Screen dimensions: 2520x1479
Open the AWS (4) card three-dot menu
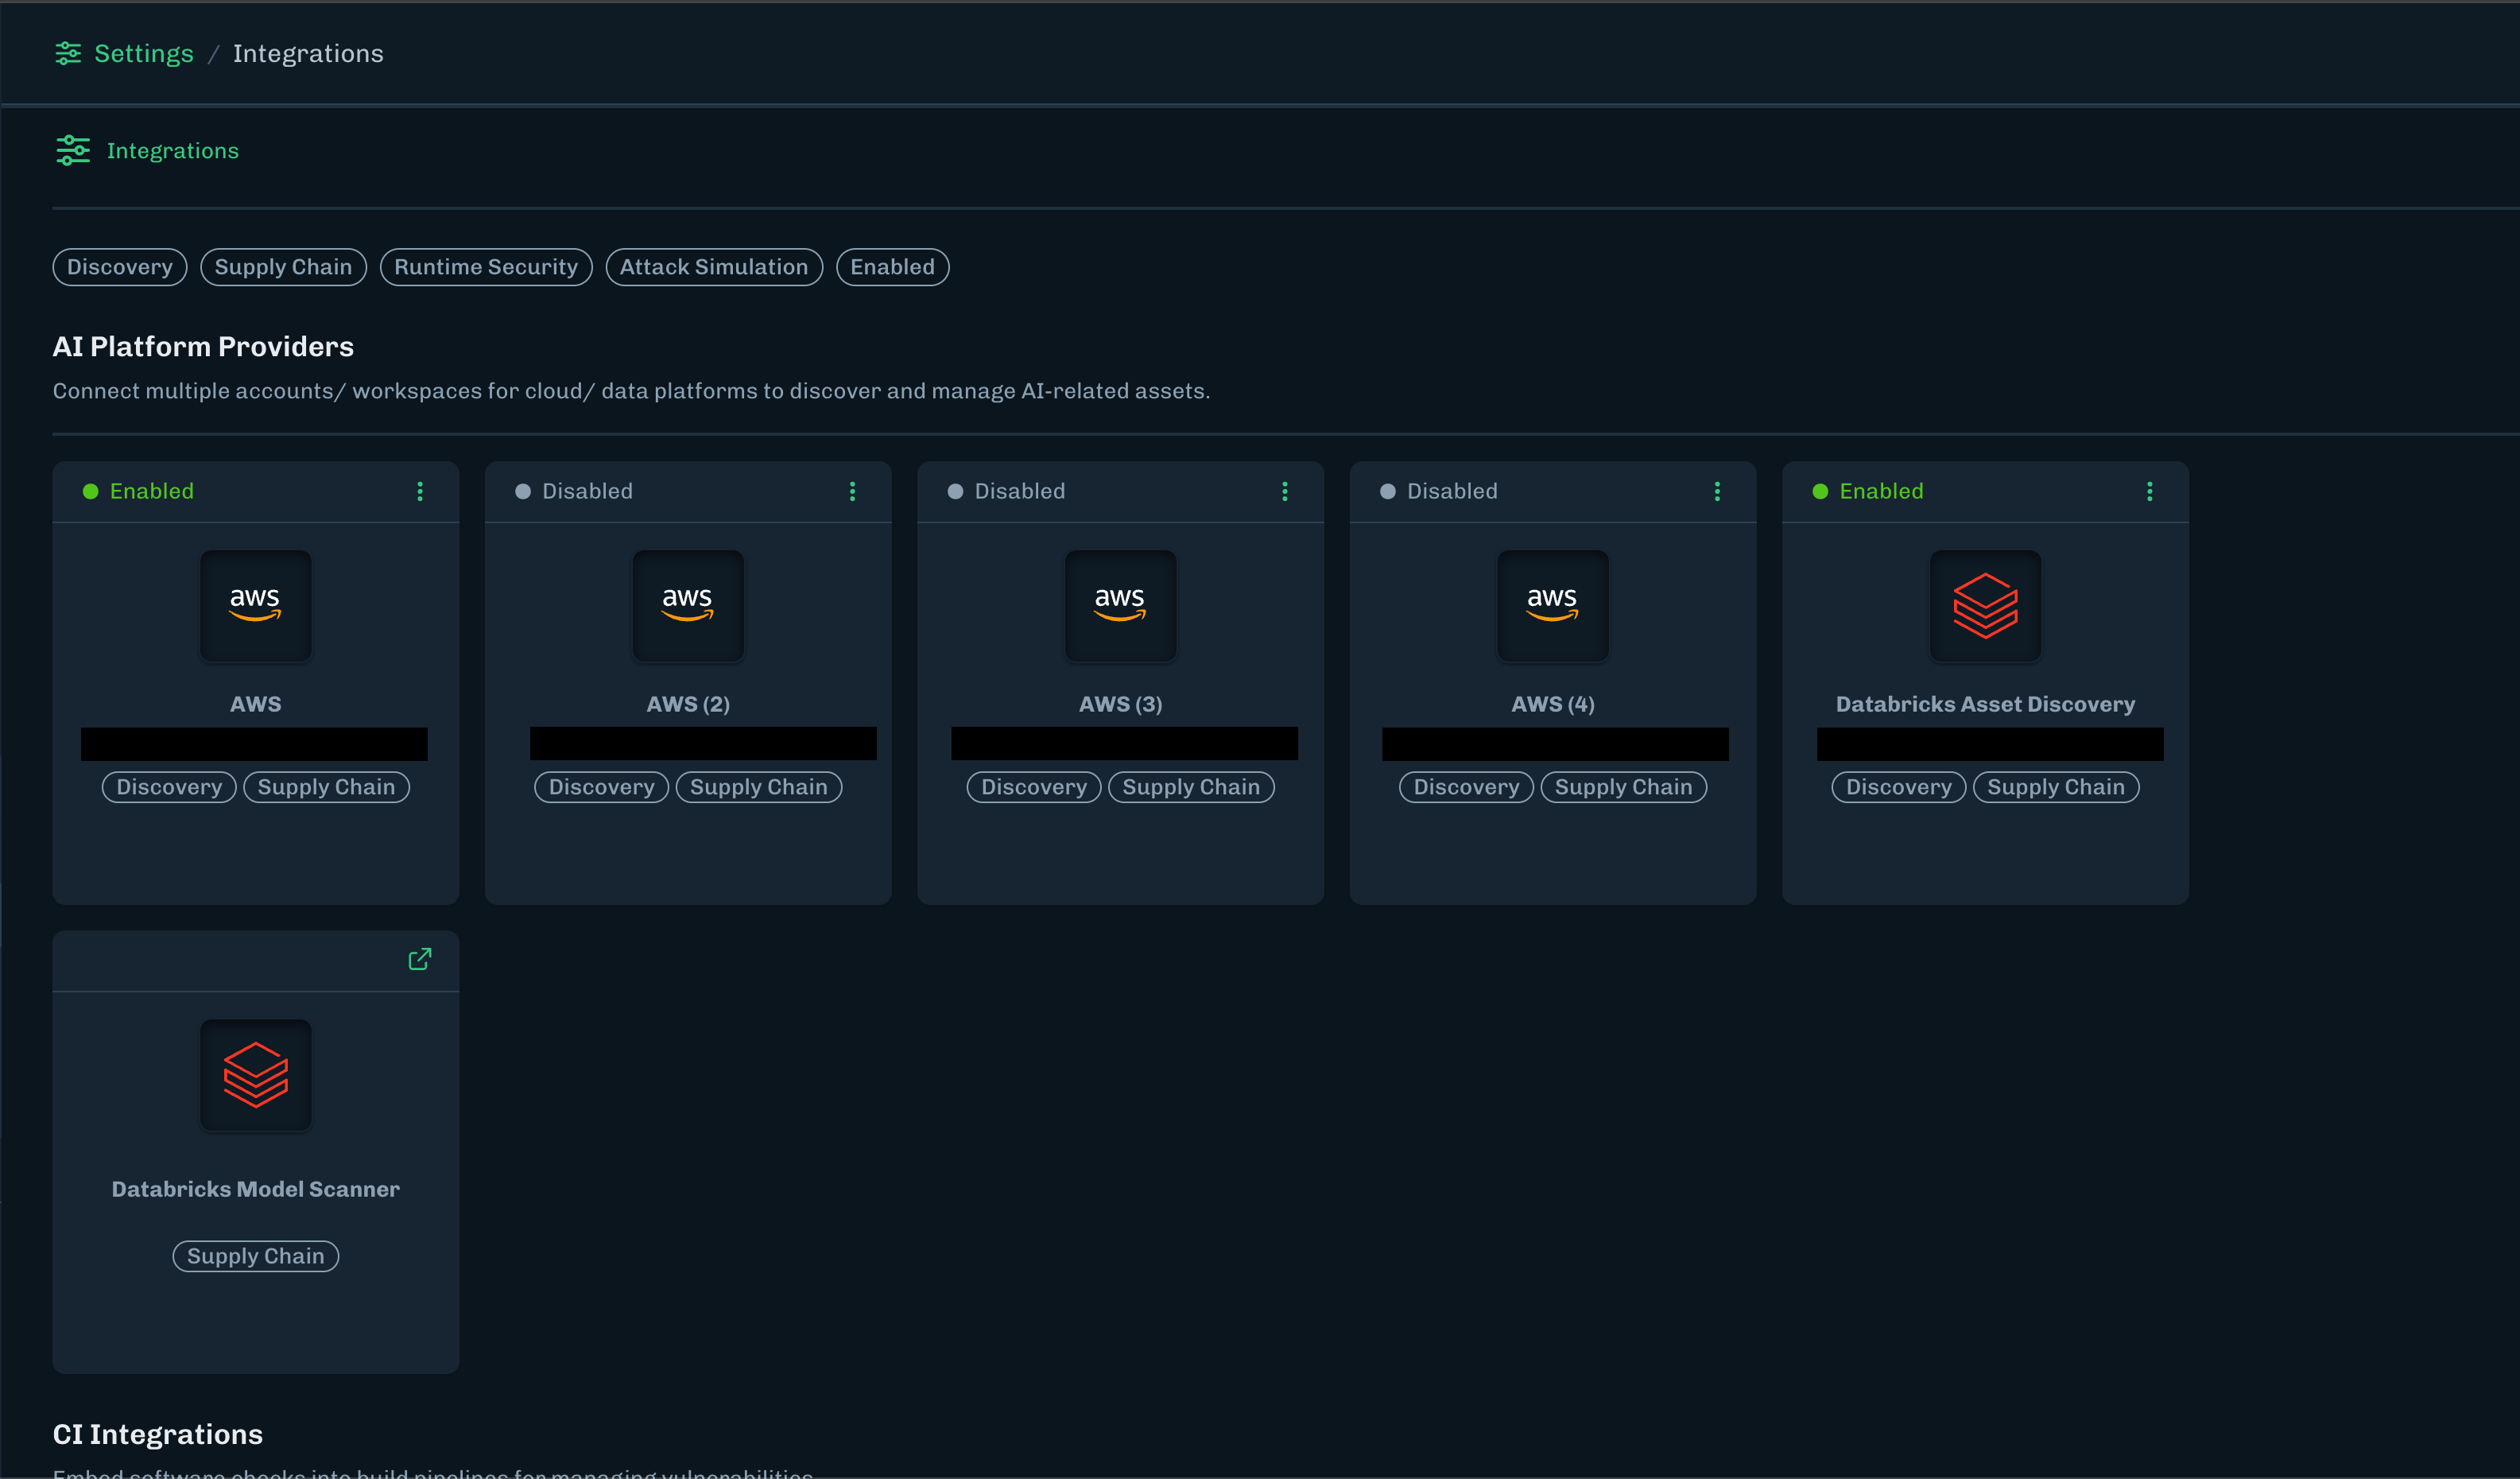coord(1717,491)
